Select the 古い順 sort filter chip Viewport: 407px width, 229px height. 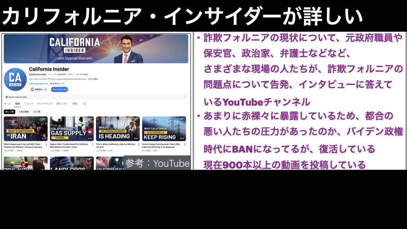pos(37,112)
